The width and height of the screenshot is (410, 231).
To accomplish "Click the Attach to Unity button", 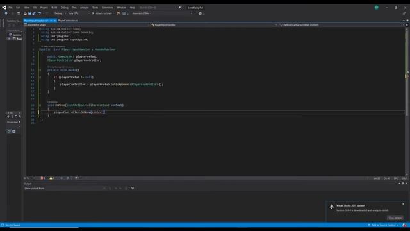I will [x=103, y=13].
